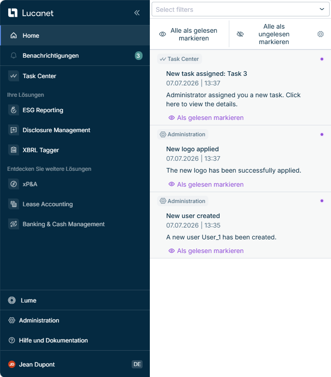The image size is (331, 377).
Task: Click the Disclosure Management star icon
Action: tap(14, 130)
